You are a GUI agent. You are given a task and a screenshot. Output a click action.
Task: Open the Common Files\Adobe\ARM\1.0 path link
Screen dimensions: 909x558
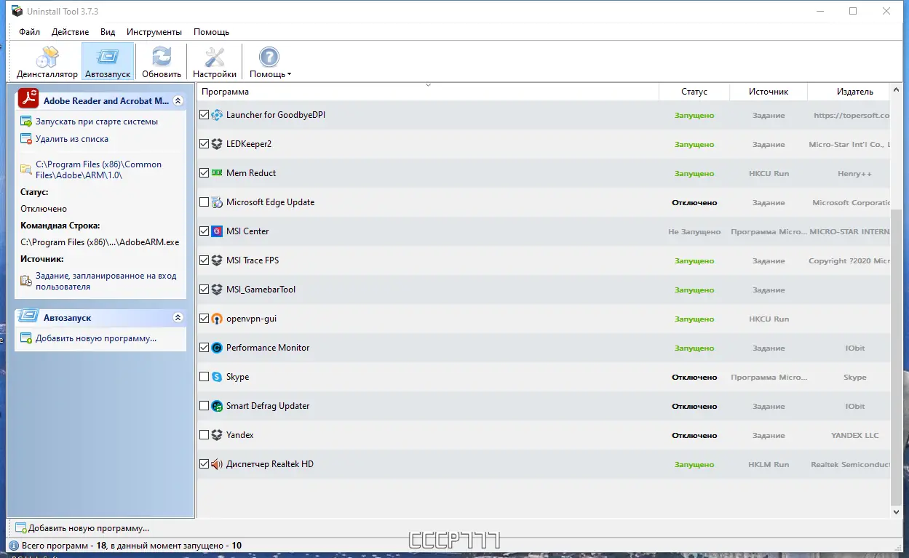(x=99, y=170)
